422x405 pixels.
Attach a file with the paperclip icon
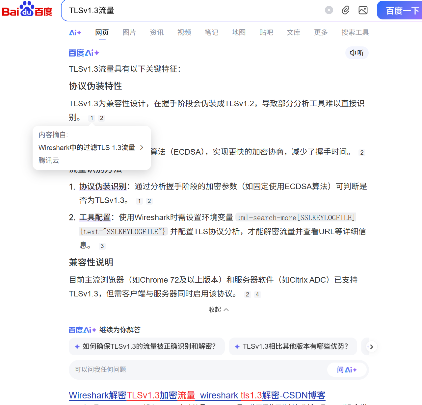click(x=346, y=10)
